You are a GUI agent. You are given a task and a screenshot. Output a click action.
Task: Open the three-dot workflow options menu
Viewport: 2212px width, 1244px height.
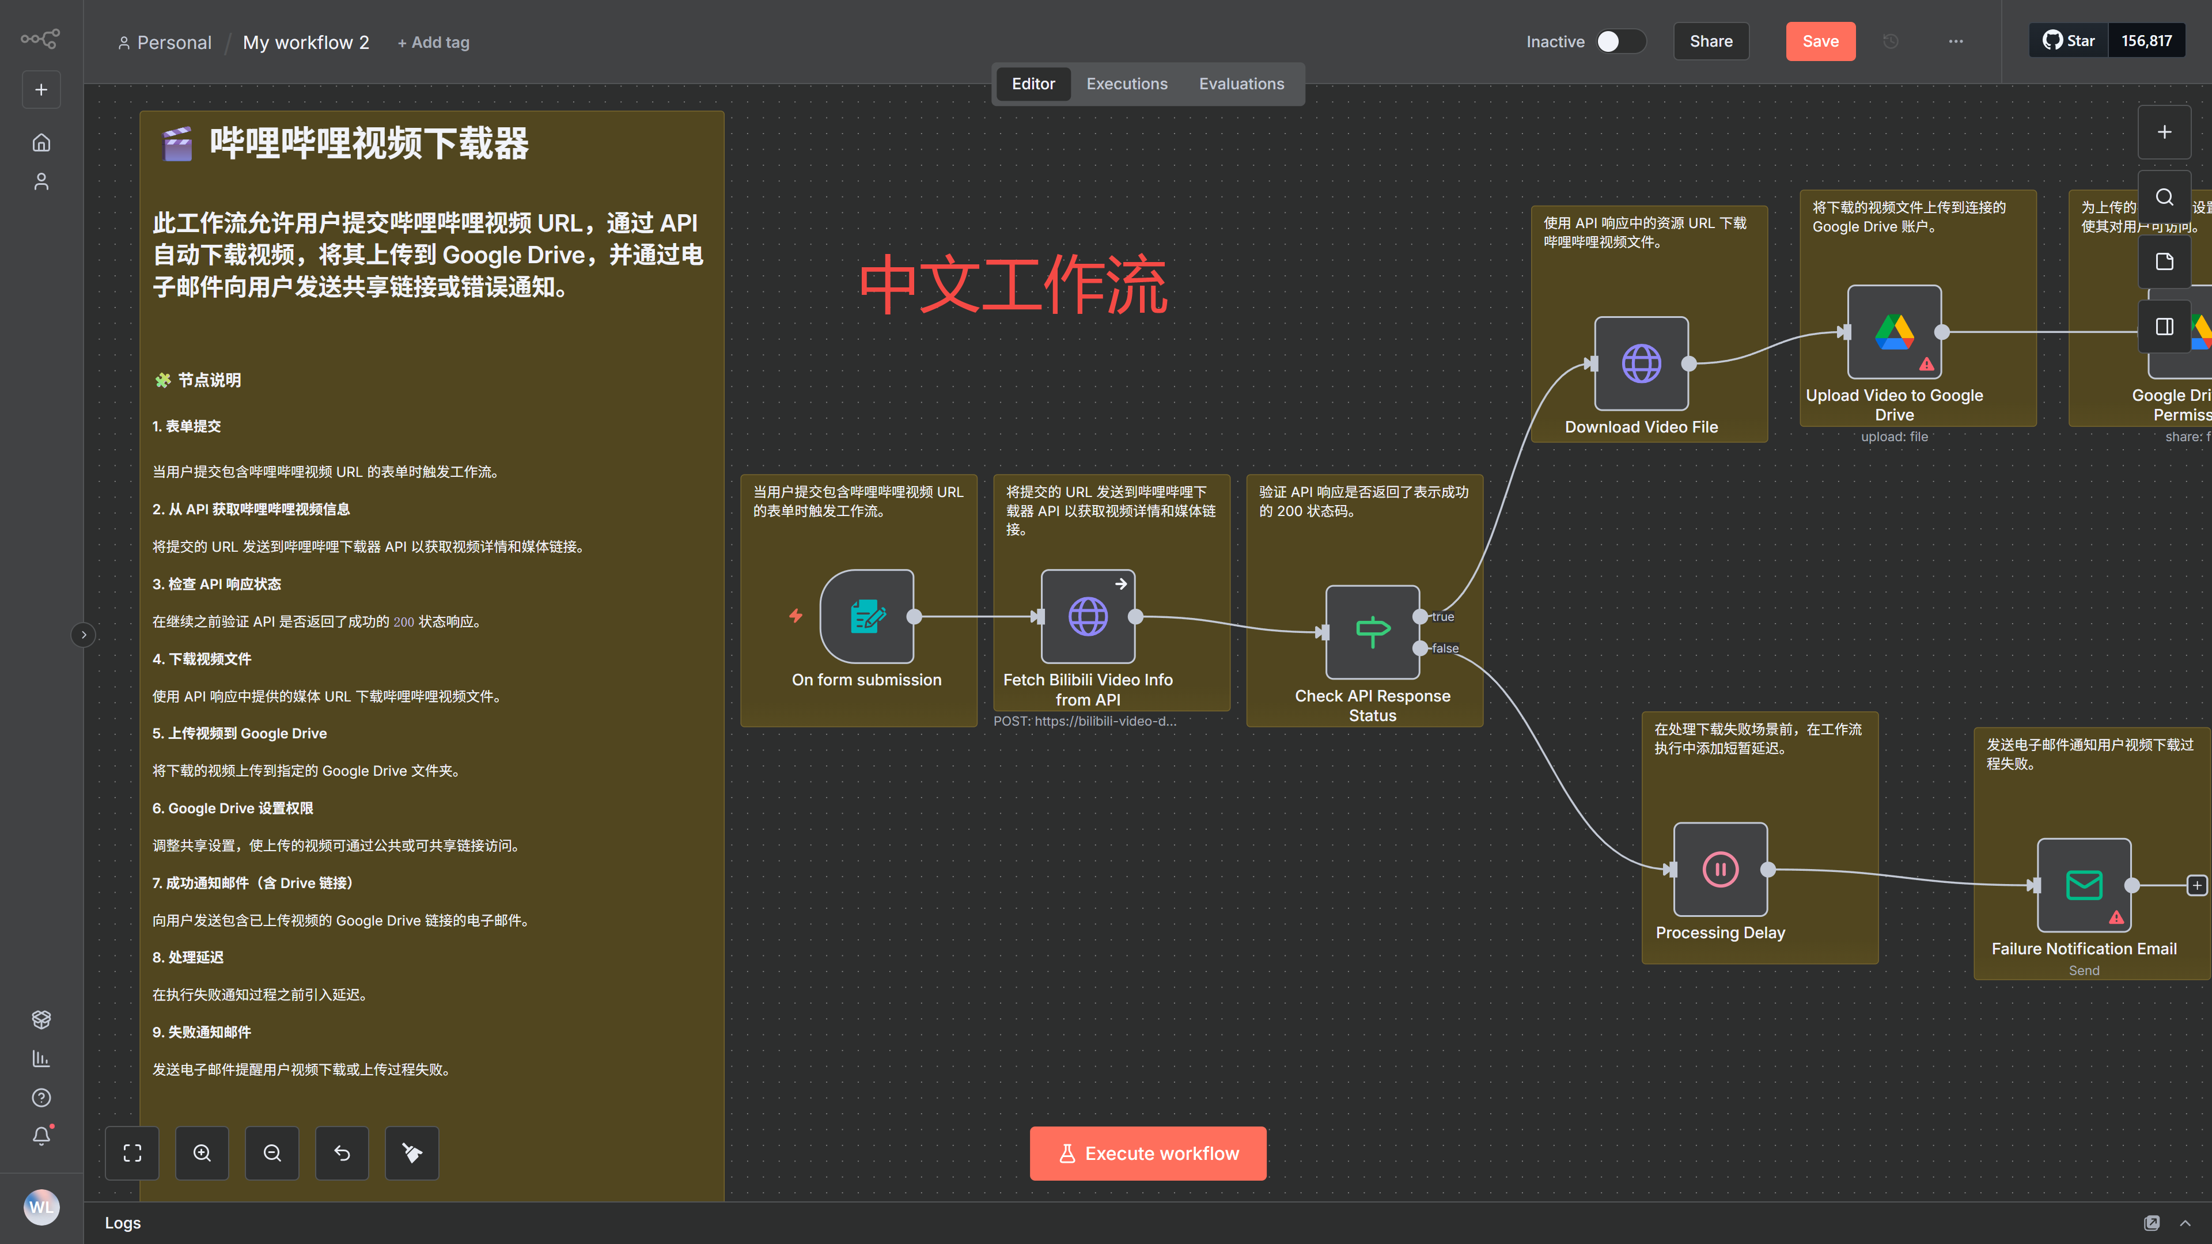[1955, 41]
